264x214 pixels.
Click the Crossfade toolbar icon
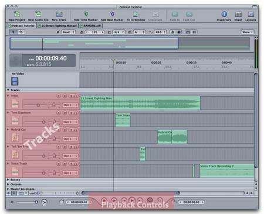[155, 14]
